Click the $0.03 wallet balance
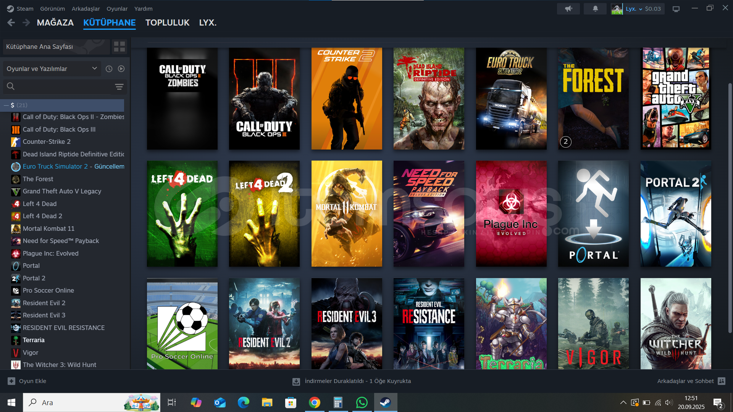Viewport: 733px width, 412px height. click(653, 9)
